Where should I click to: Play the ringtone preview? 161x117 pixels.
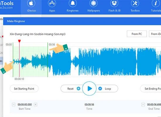pyautogui.click(x=89, y=89)
